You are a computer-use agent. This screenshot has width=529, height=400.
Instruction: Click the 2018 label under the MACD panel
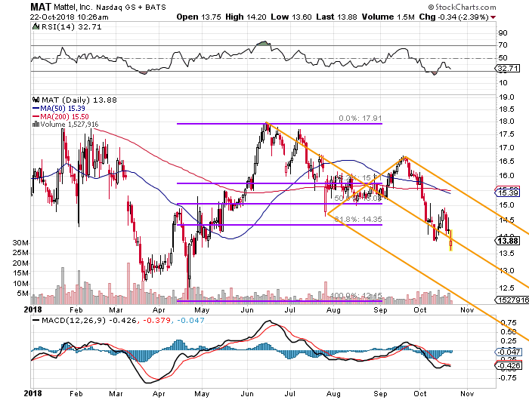tap(32, 394)
